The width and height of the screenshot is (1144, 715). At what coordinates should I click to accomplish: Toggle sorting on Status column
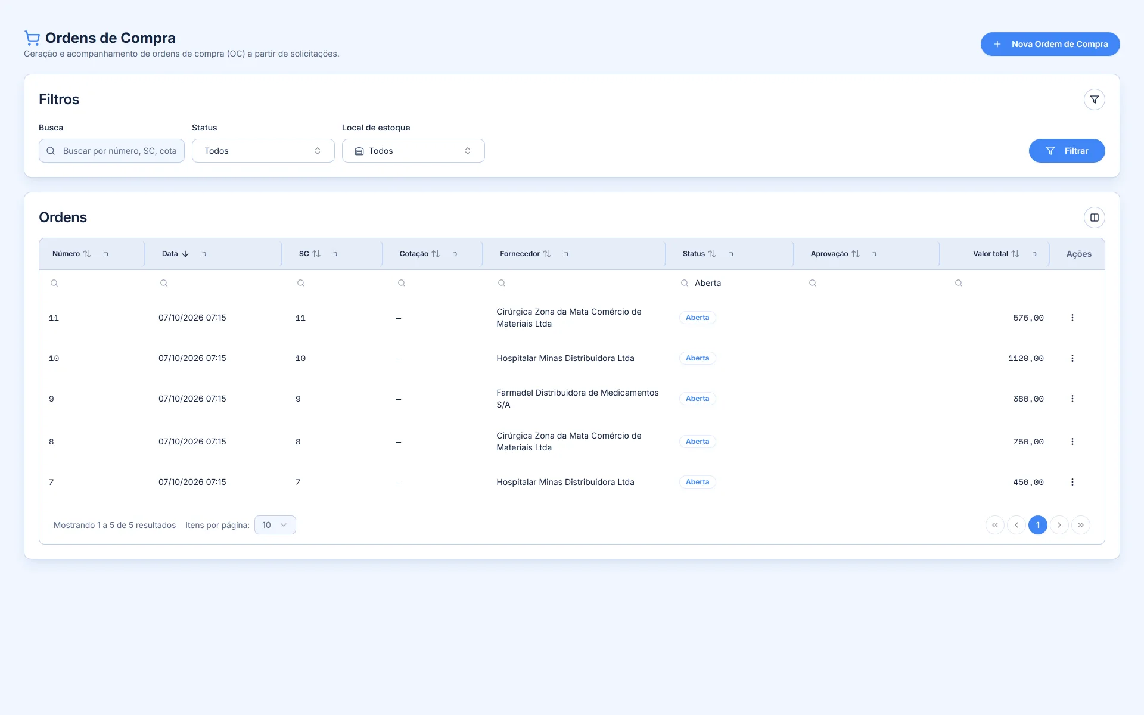pos(712,254)
